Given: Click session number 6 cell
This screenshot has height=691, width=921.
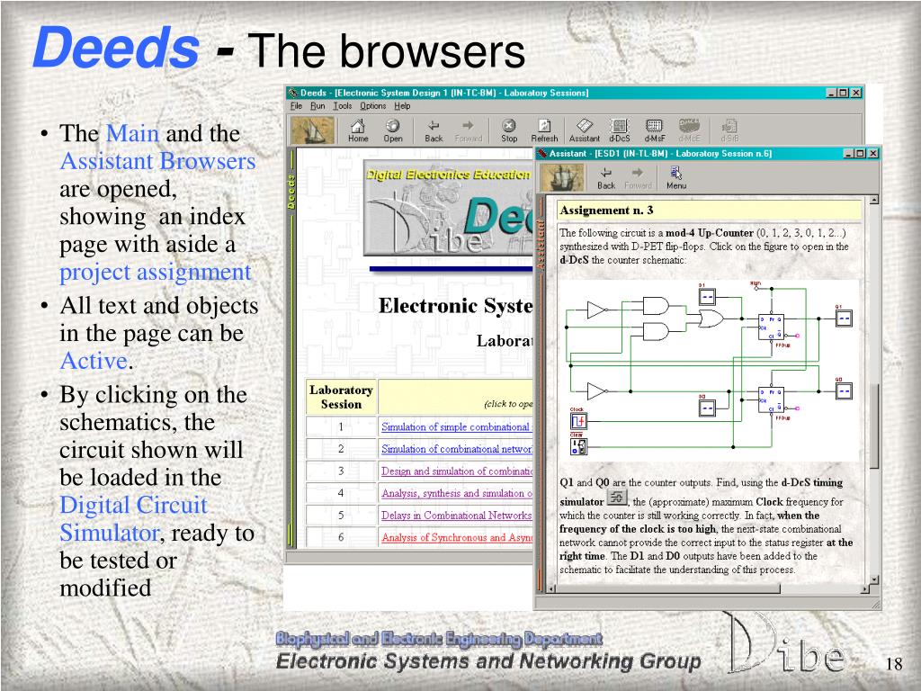Looking at the screenshot, I should click(x=341, y=537).
